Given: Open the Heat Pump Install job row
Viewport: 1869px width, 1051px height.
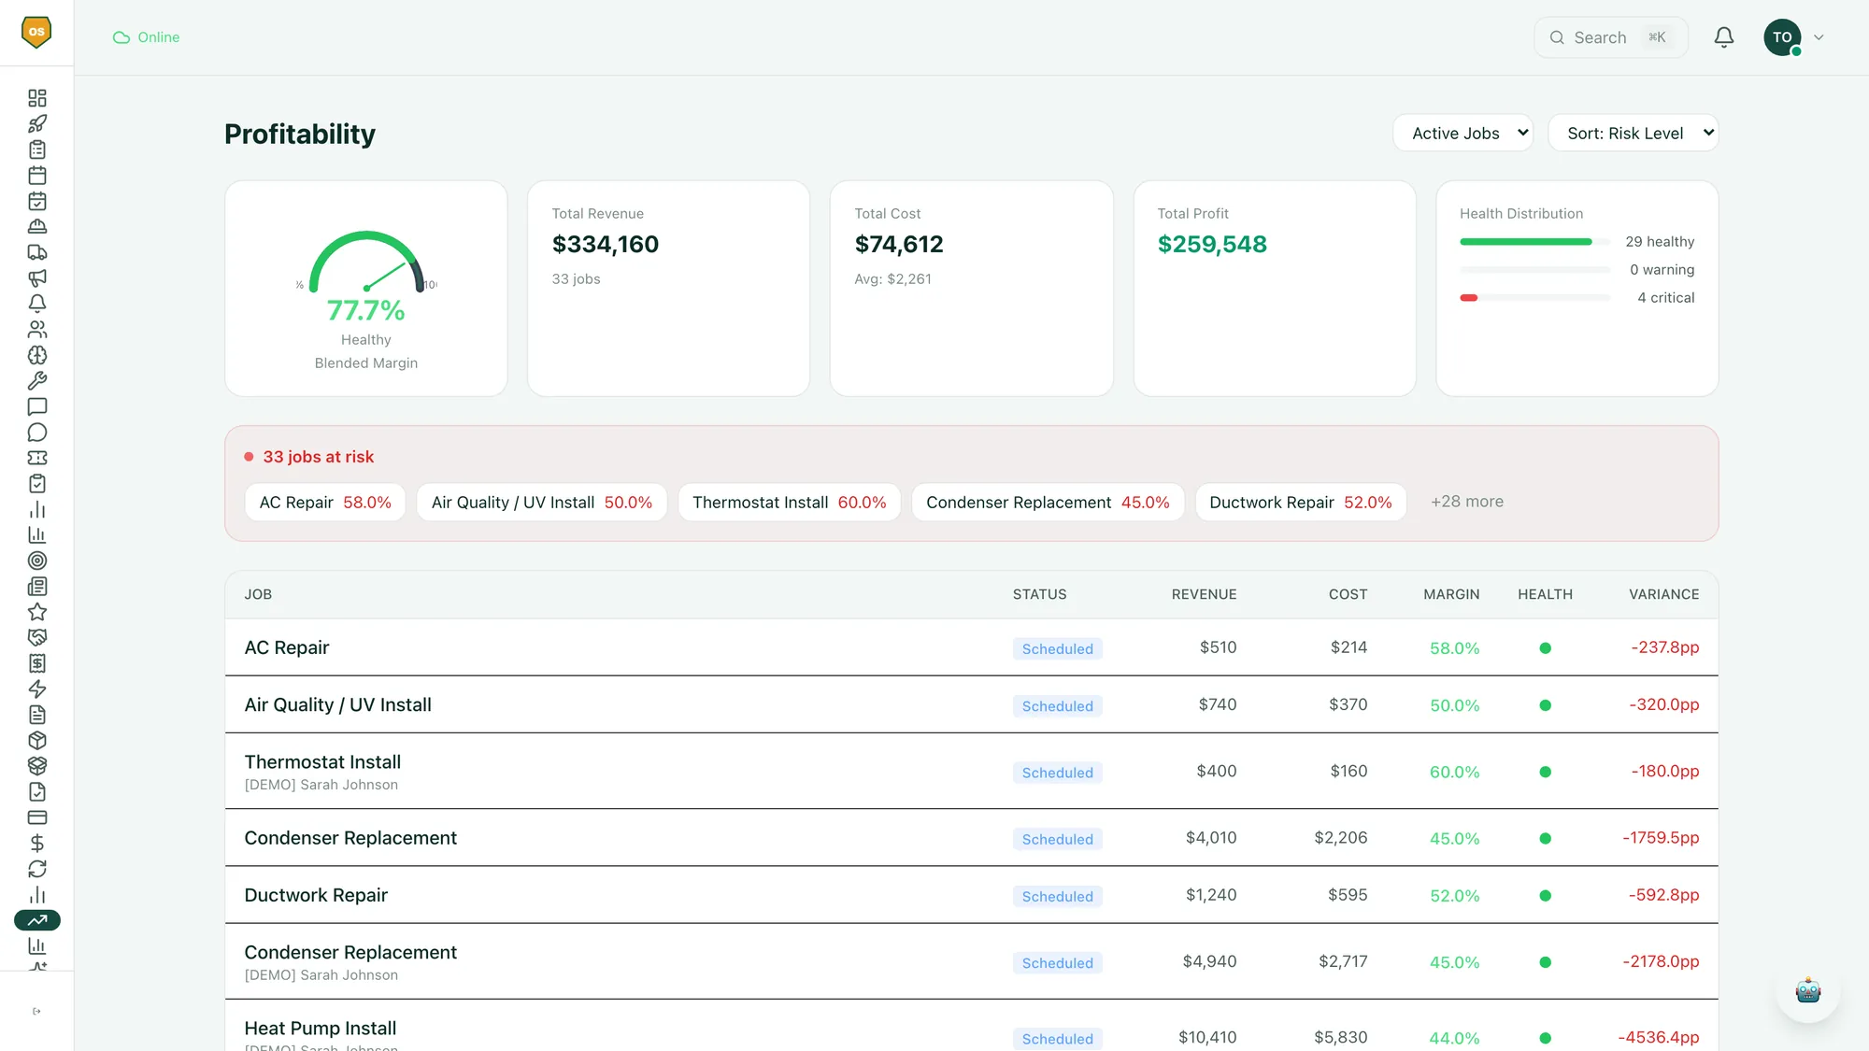Looking at the screenshot, I should (x=971, y=1026).
